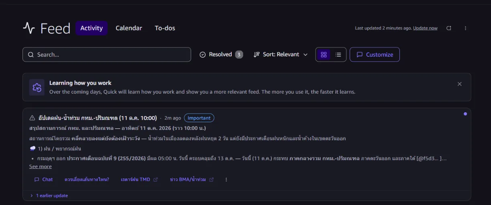Click the Important tag badge

pyautogui.click(x=199, y=118)
